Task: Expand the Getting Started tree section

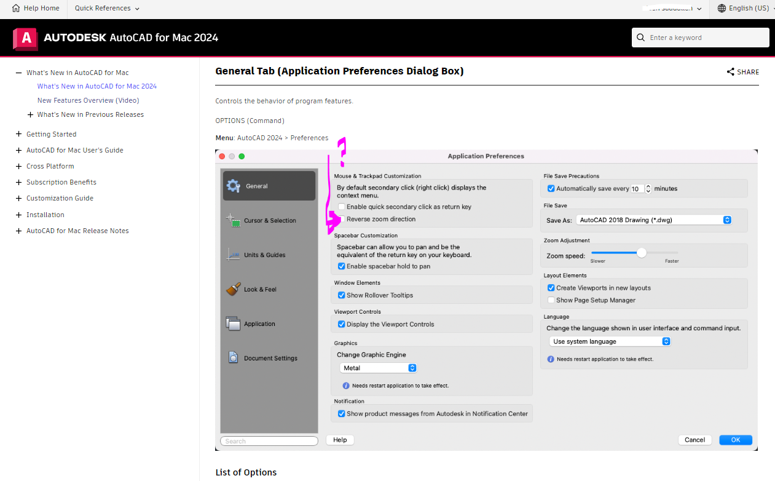Action: click(19, 134)
